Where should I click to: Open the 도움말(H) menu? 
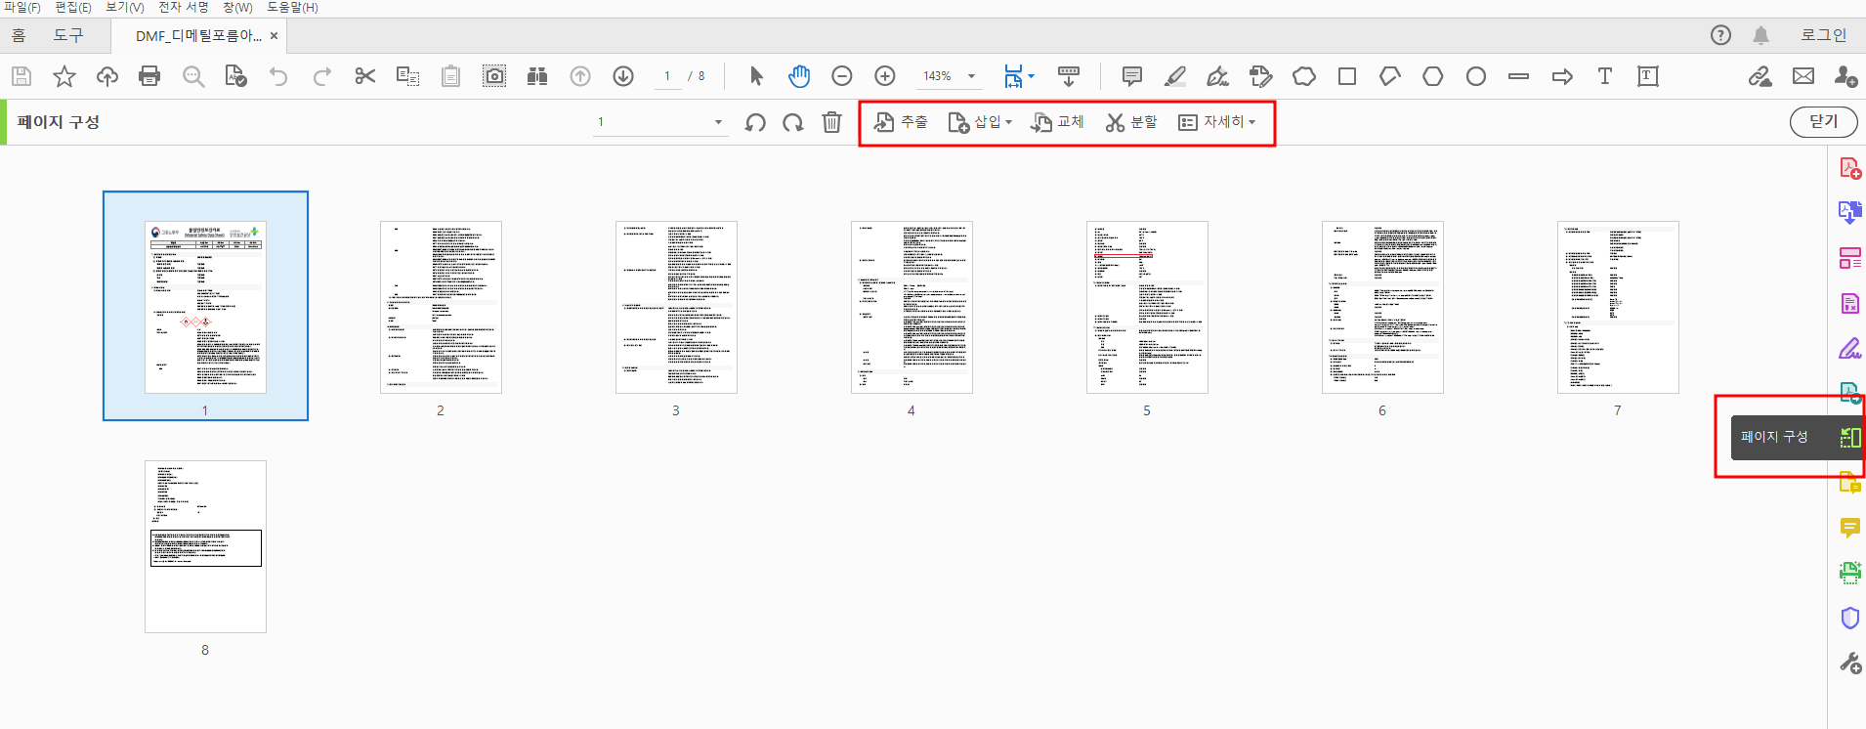292,8
